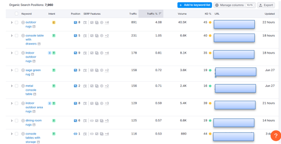
Task: Open SERP snapshot icon after sage green rug
Action: [32, 74]
